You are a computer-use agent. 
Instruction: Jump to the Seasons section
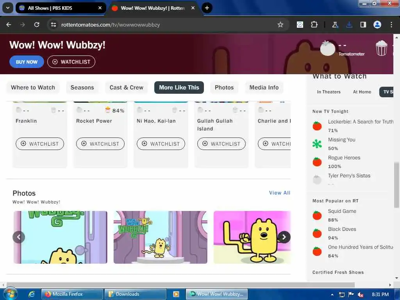(82, 87)
